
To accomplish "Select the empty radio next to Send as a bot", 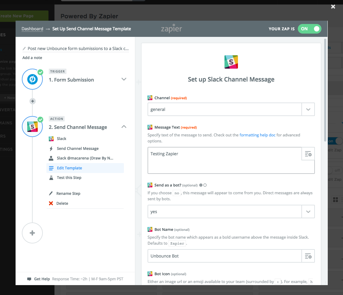I will (x=205, y=185).
